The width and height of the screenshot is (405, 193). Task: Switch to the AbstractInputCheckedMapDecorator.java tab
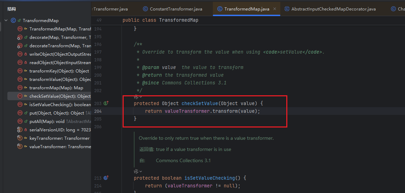tap(333, 9)
